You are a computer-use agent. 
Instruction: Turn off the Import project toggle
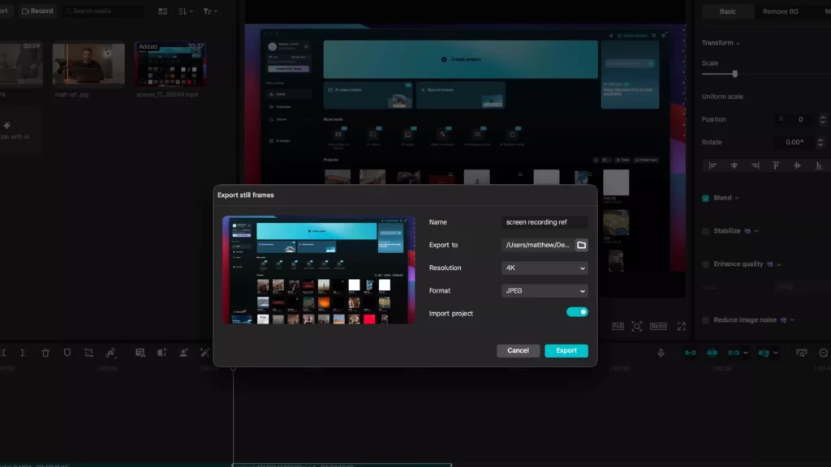[x=577, y=311]
